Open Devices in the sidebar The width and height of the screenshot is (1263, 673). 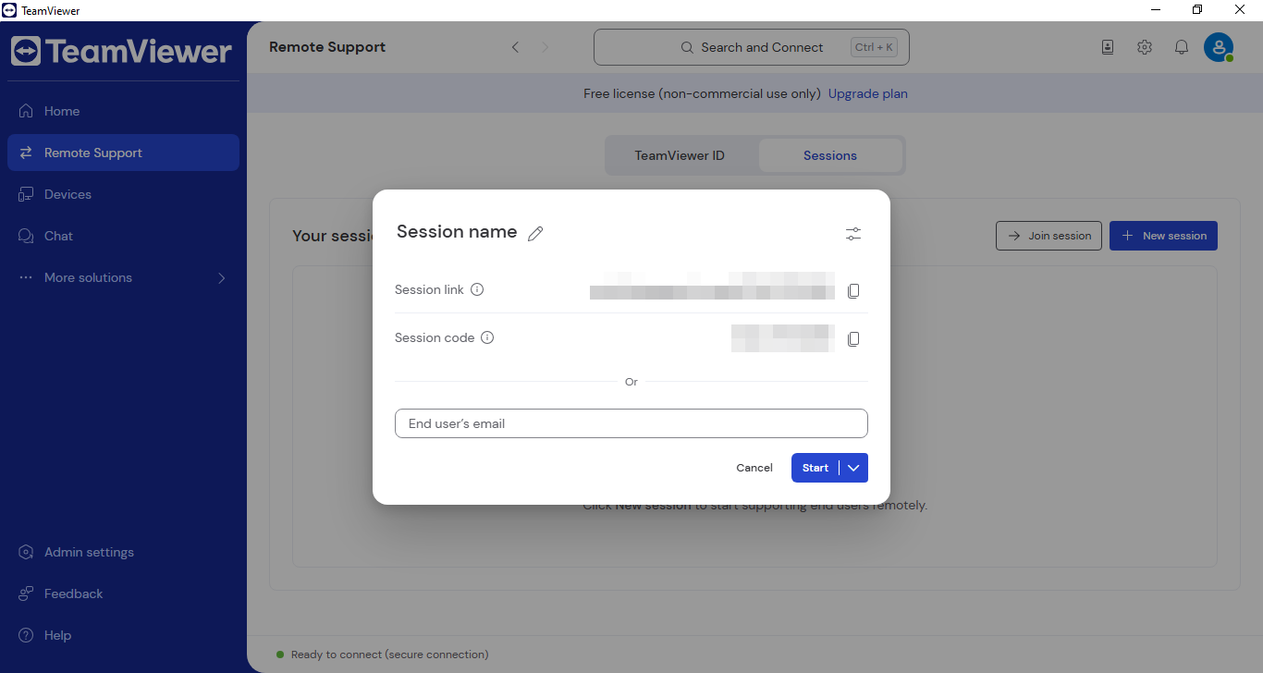tap(67, 194)
